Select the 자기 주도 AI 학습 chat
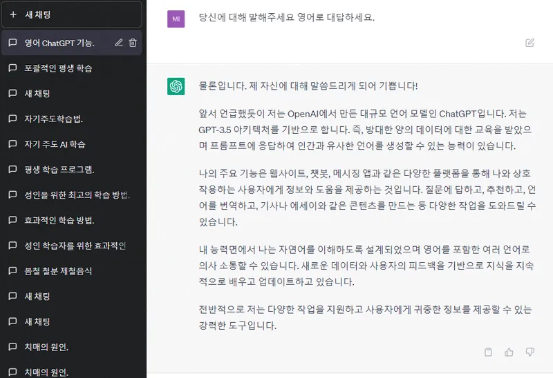 pyautogui.click(x=72, y=144)
